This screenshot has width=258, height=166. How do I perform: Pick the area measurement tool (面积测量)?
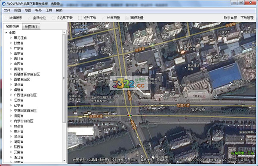(134, 18)
